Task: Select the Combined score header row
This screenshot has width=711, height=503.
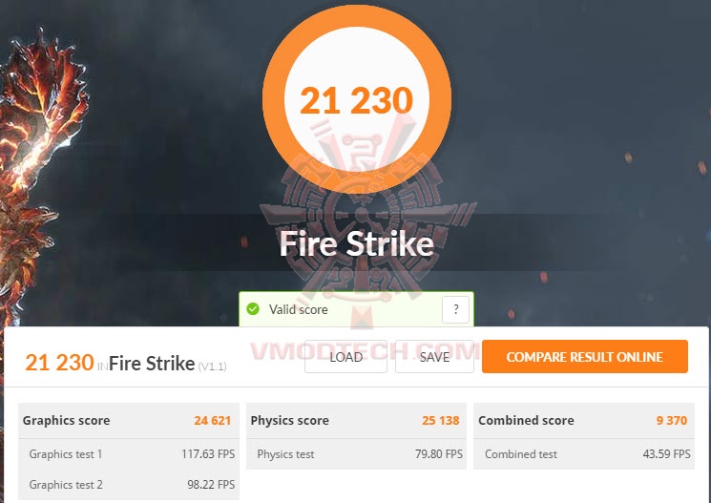Action: coord(584,421)
